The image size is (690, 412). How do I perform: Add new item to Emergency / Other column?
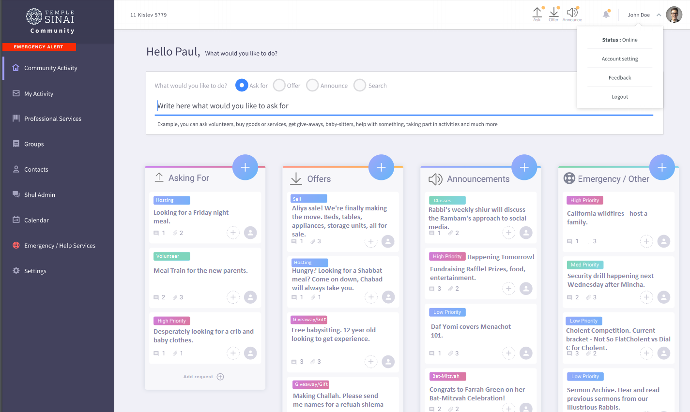click(662, 167)
